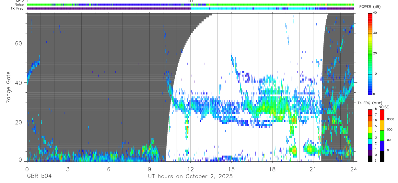The height and width of the screenshot is (183, 398).
Task: Click the '13' label in TX FRQ legend
Action: [375, 138]
